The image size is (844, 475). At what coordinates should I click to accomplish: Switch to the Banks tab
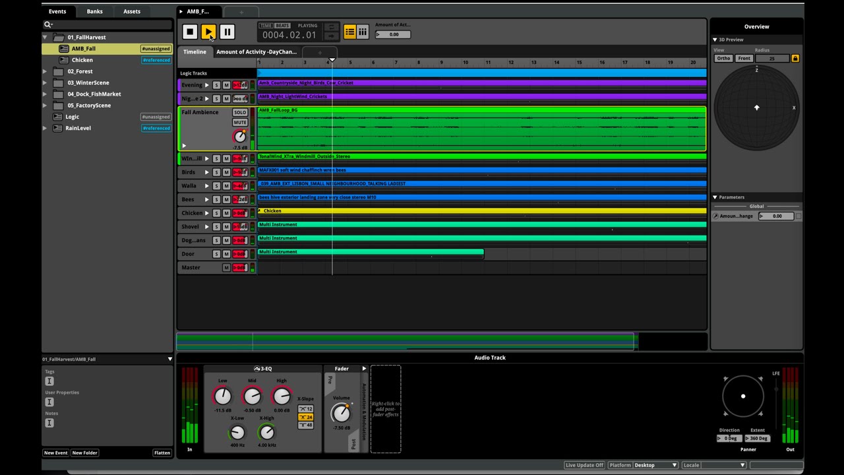[x=95, y=11]
